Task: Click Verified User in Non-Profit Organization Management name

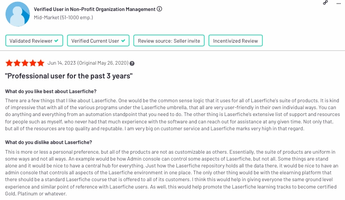Action: click(95, 9)
